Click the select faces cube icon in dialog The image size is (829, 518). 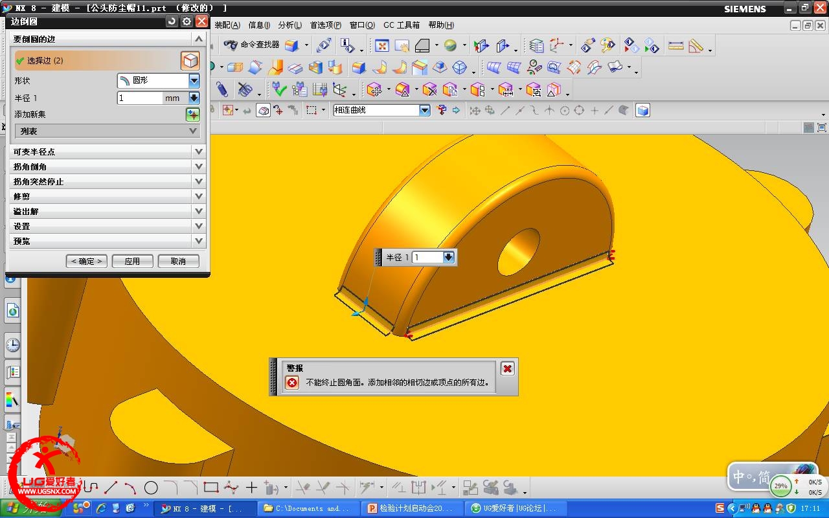(190, 60)
